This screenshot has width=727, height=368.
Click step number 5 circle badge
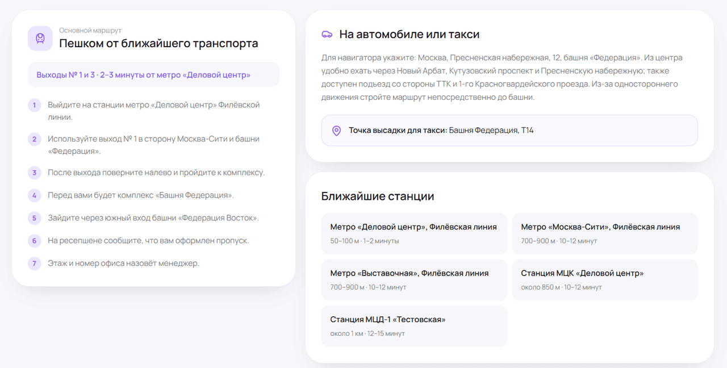(x=34, y=218)
